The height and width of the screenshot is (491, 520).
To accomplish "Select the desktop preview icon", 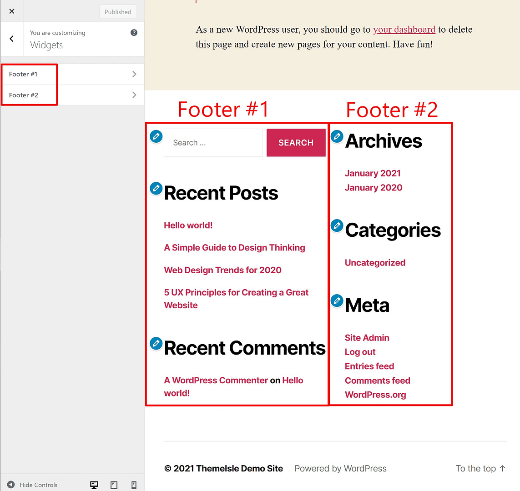I will point(94,485).
